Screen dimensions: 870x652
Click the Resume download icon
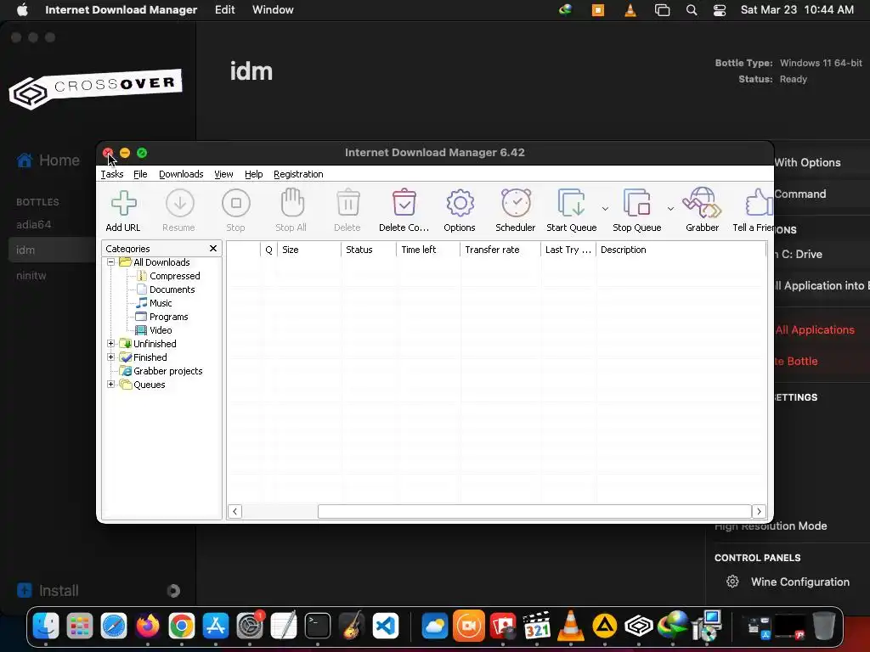point(180,204)
